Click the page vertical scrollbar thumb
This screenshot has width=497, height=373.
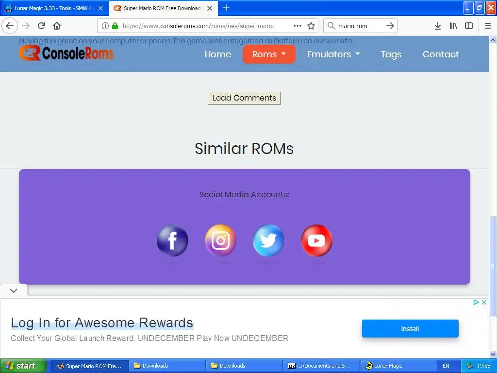coord(493,266)
